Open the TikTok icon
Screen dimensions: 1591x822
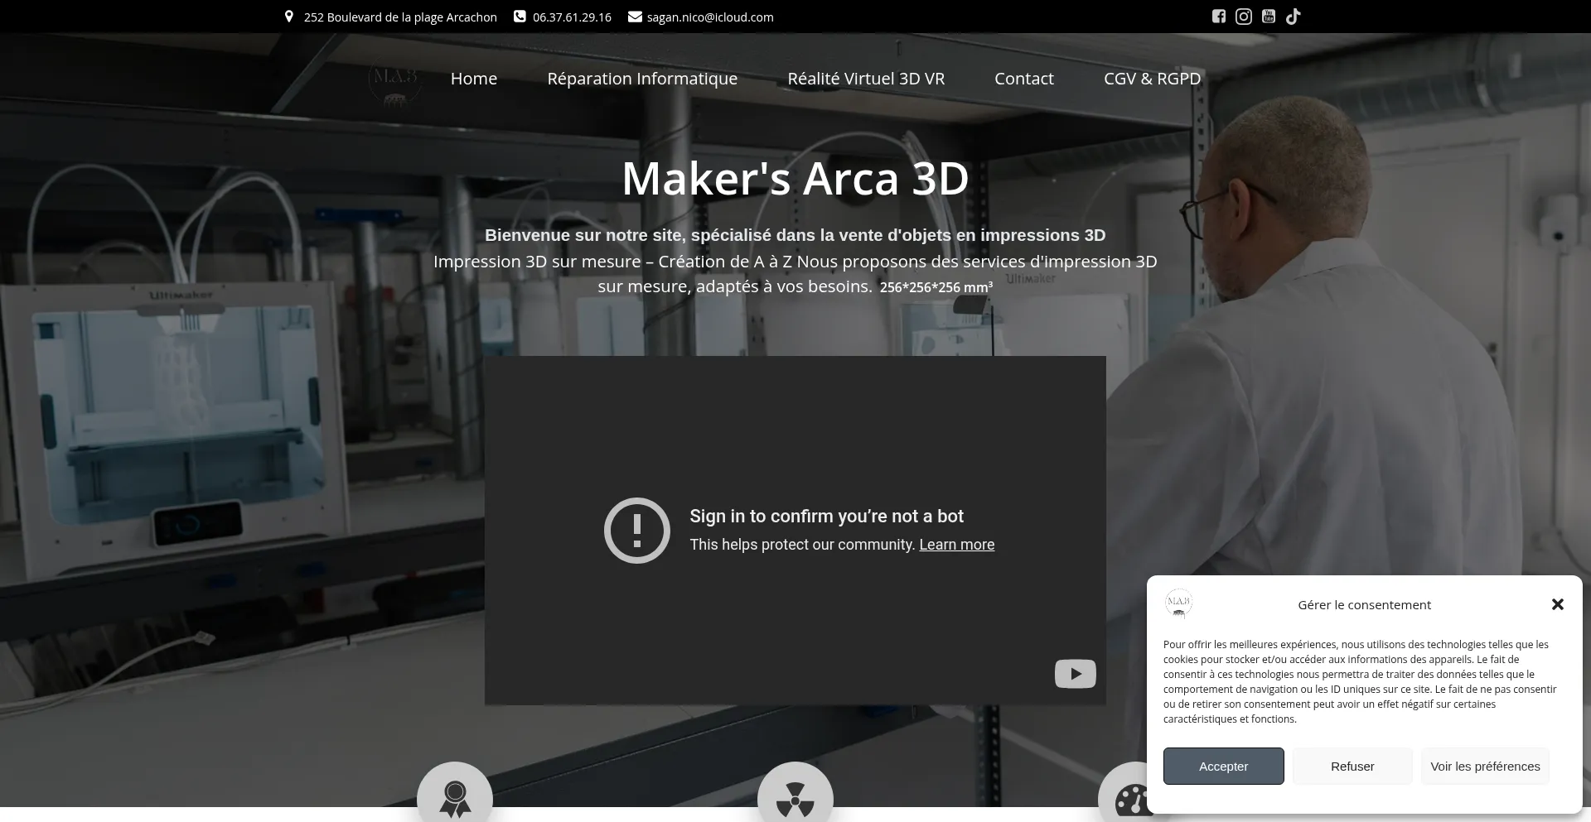coord(1293,17)
